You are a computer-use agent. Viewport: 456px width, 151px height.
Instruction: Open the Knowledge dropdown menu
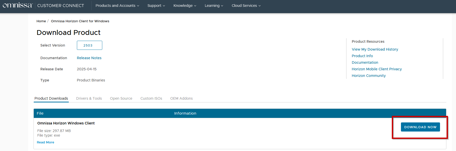[185, 6]
